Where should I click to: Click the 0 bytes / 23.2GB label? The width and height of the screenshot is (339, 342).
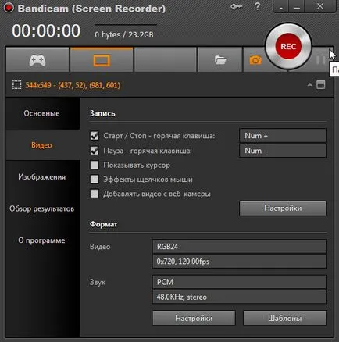(124, 34)
